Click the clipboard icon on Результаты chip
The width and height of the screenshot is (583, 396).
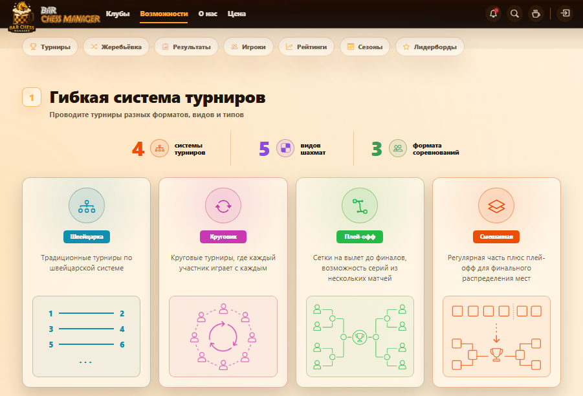tap(166, 47)
